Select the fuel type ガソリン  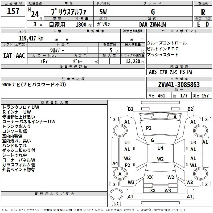click(103, 24)
